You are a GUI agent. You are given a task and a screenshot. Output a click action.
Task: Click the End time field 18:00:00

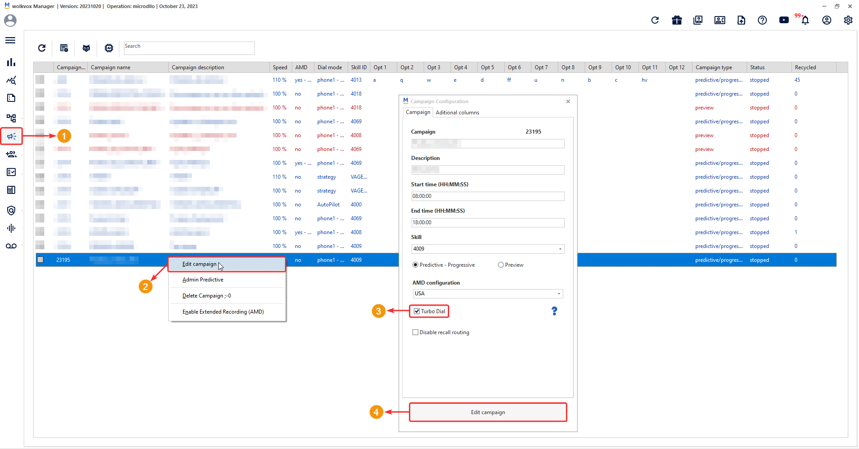pos(488,222)
